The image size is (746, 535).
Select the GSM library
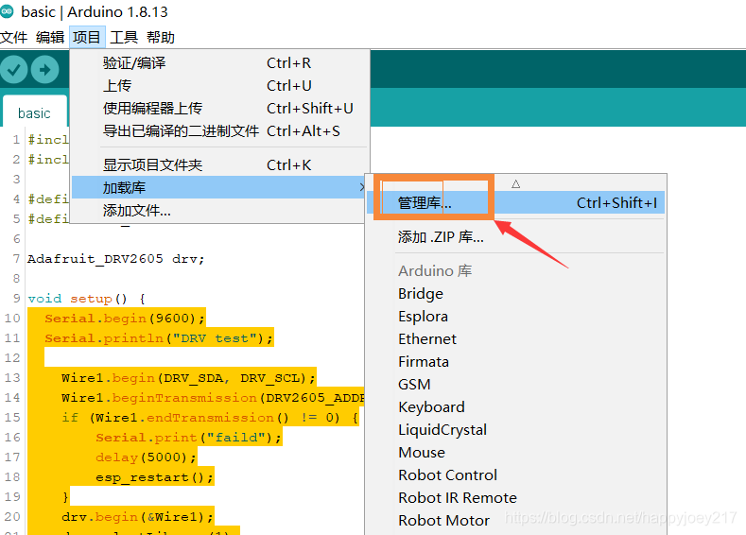(x=516, y=385)
